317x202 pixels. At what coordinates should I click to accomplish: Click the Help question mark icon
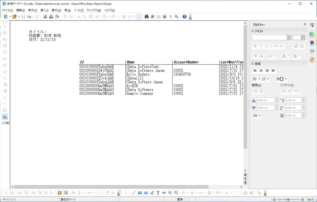[184, 17]
